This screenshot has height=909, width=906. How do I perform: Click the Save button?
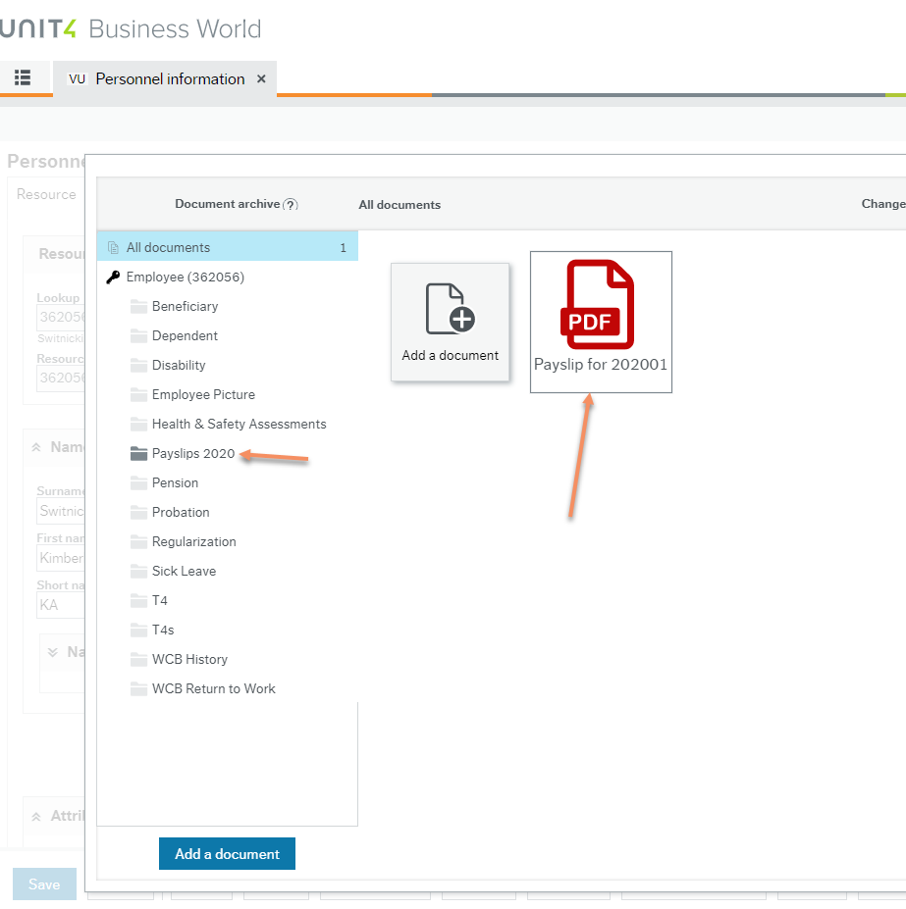pos(44,884)
